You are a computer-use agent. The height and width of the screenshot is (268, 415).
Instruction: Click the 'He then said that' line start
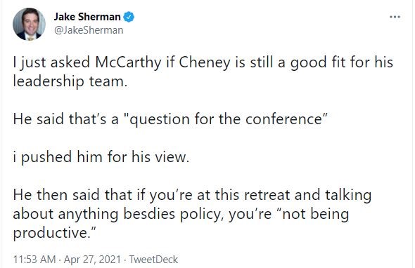tap(73, 195)
